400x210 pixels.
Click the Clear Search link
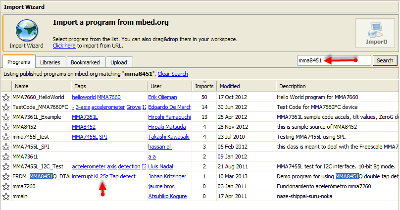(x=173, y=74)
